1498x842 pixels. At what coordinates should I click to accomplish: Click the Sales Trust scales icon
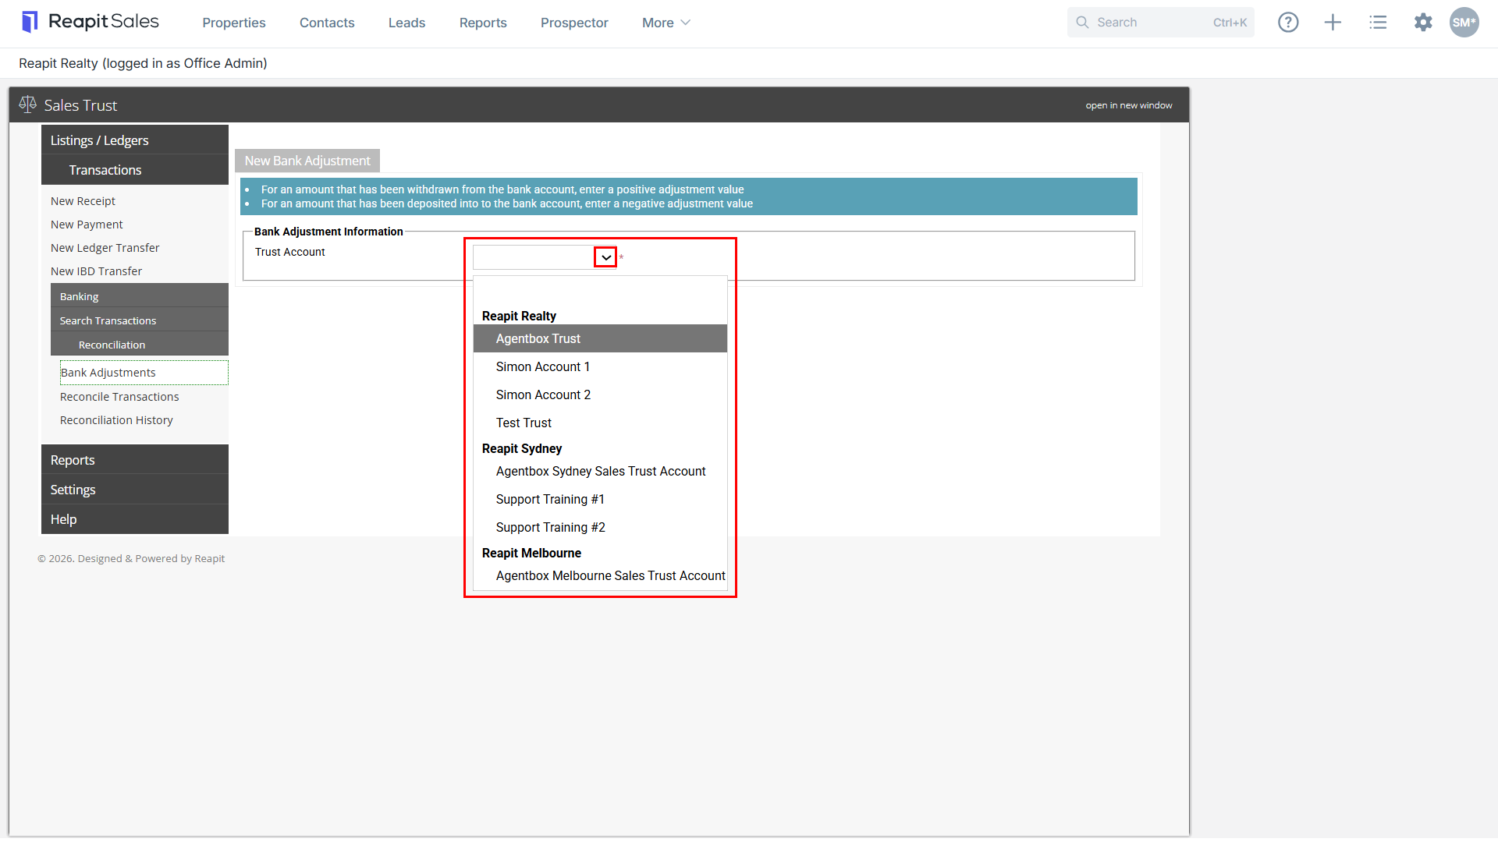(28, 104)
